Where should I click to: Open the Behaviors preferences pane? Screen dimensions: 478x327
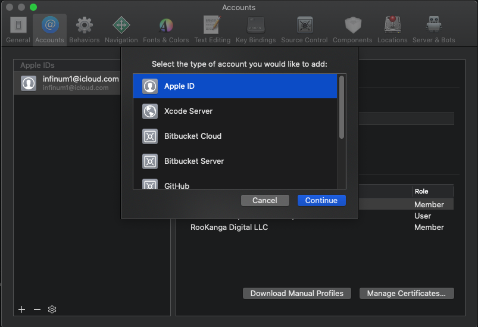[x=84, y=30]
